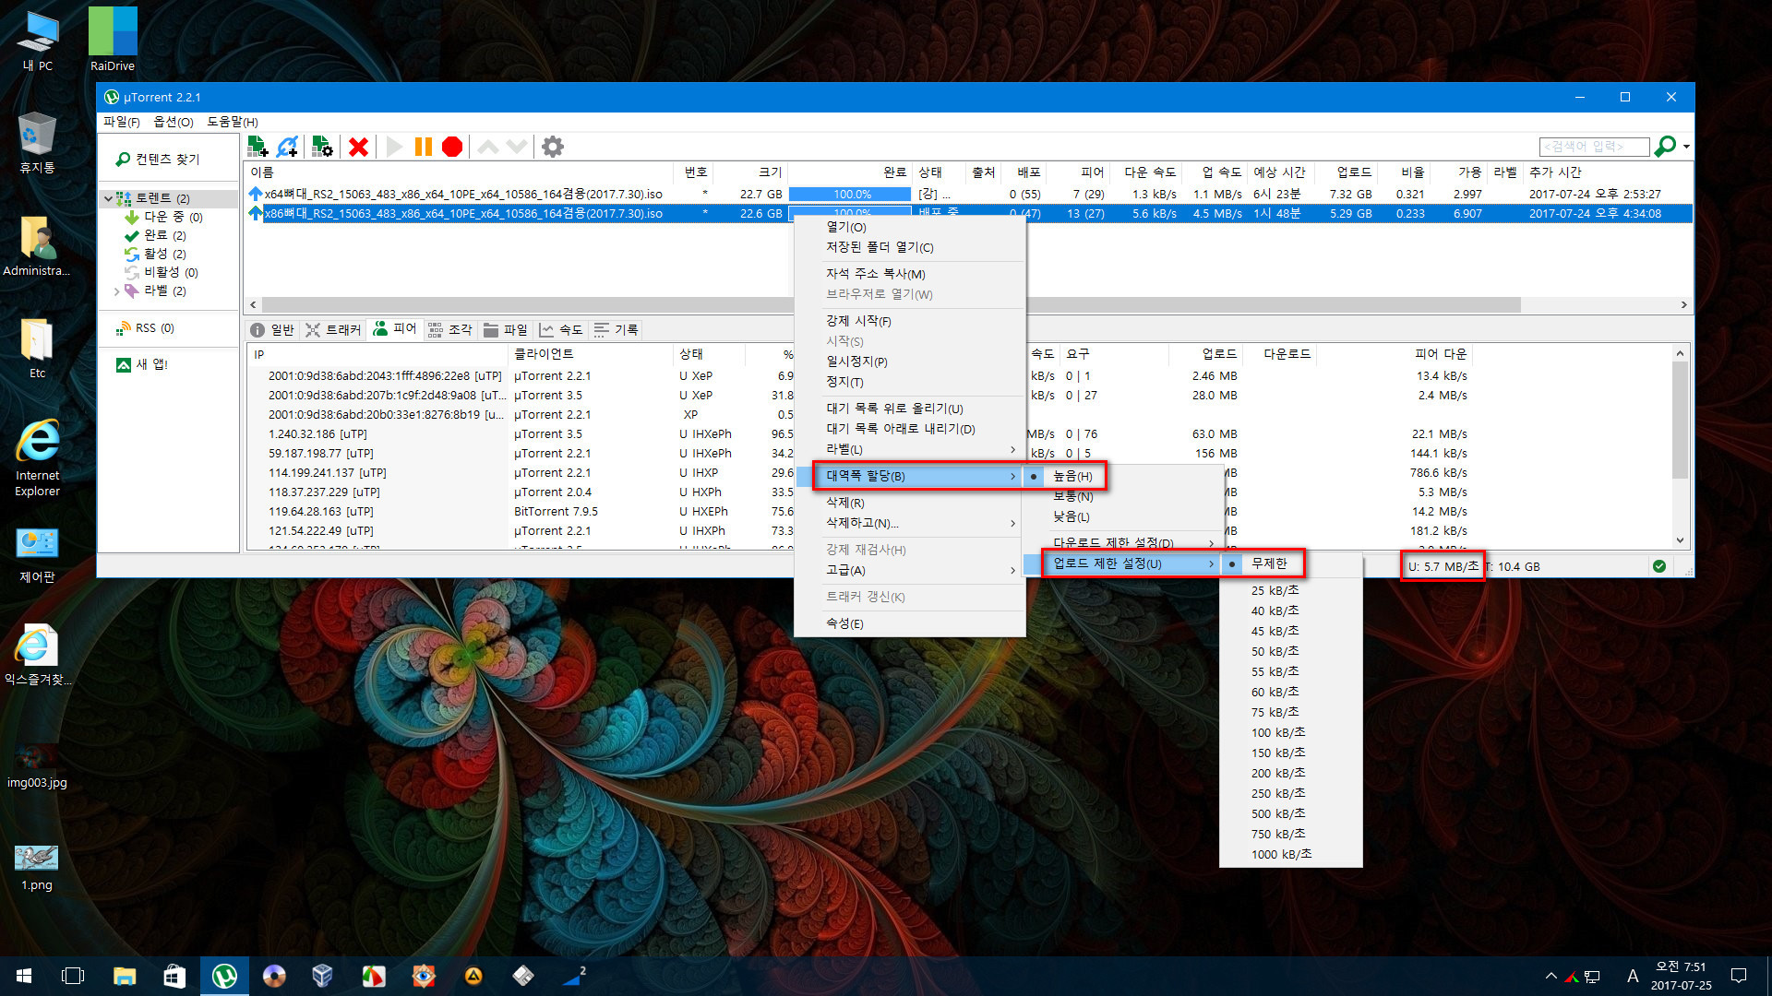1772x996 pixels.
Task: Collapse the 토렌트 (2) tree node
Action: pyautogui.click(x=108, y=198)
